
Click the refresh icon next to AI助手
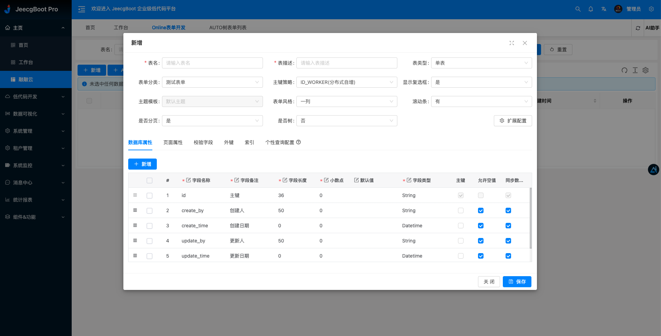point(638,28)
